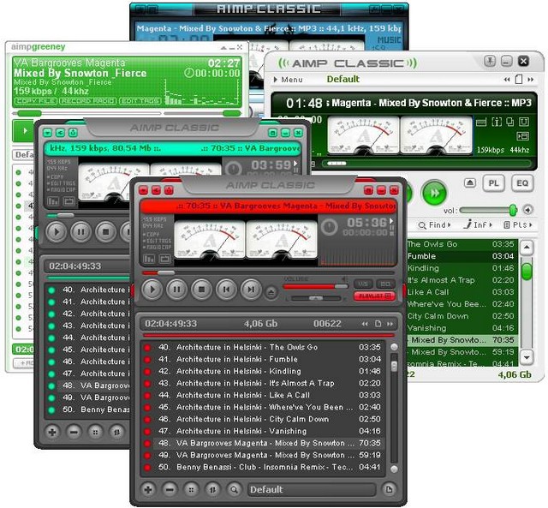
Task: Click the copy icon in green display panel
Action: pyautogui.click(x=510, y=122)
